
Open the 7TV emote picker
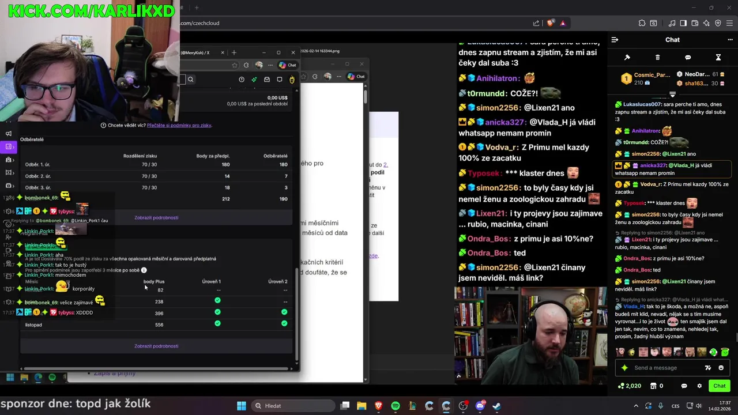pyautogui.click(x=708, y=368)
